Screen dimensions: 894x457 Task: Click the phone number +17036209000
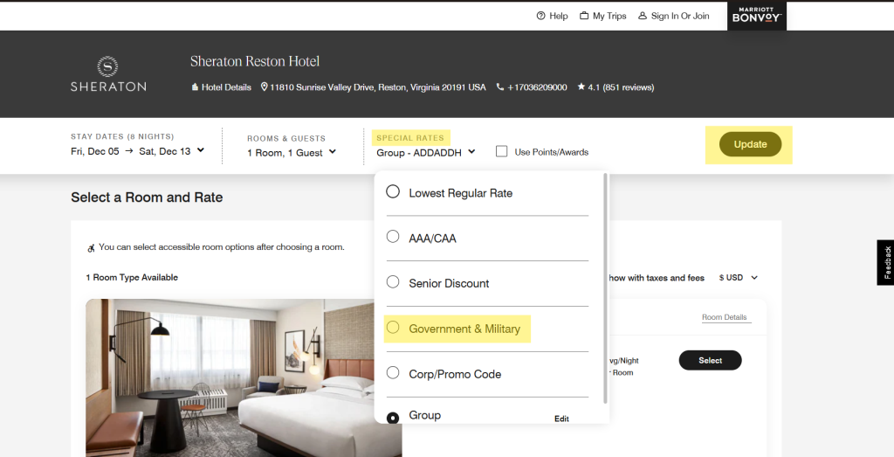tap(537, 87)
